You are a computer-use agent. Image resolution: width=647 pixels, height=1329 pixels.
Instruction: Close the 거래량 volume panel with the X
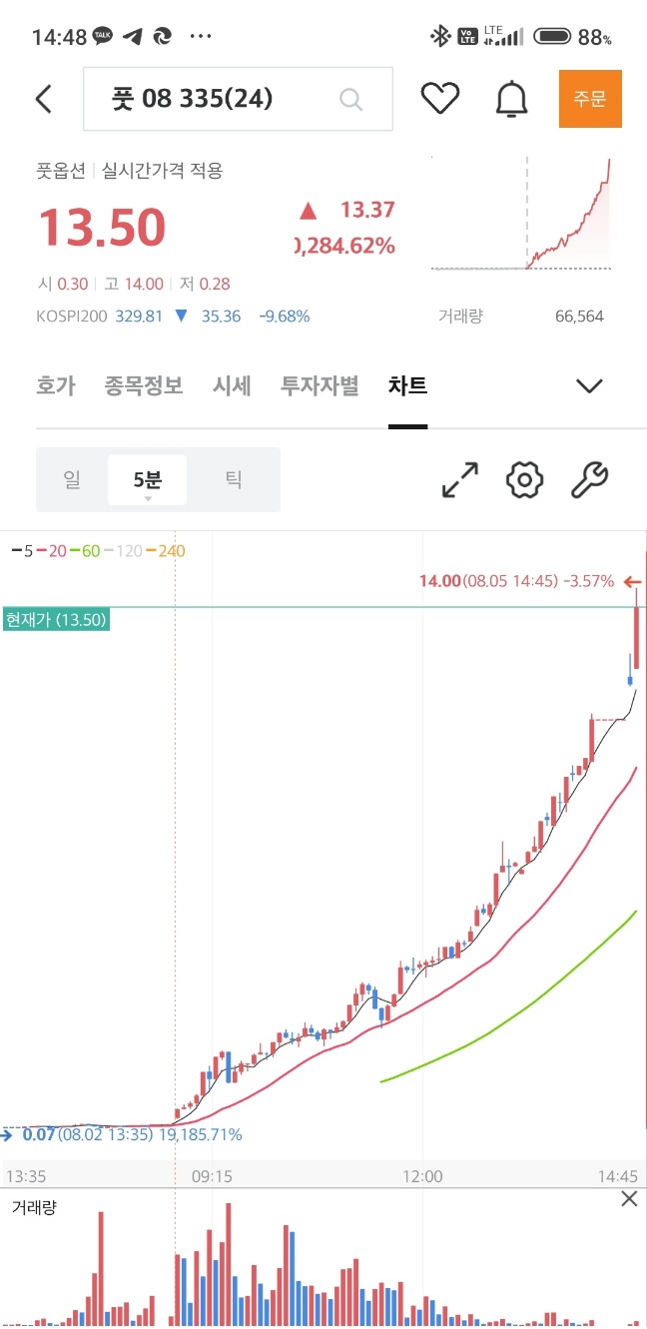pyautogui.click(x=629, y=1199)
